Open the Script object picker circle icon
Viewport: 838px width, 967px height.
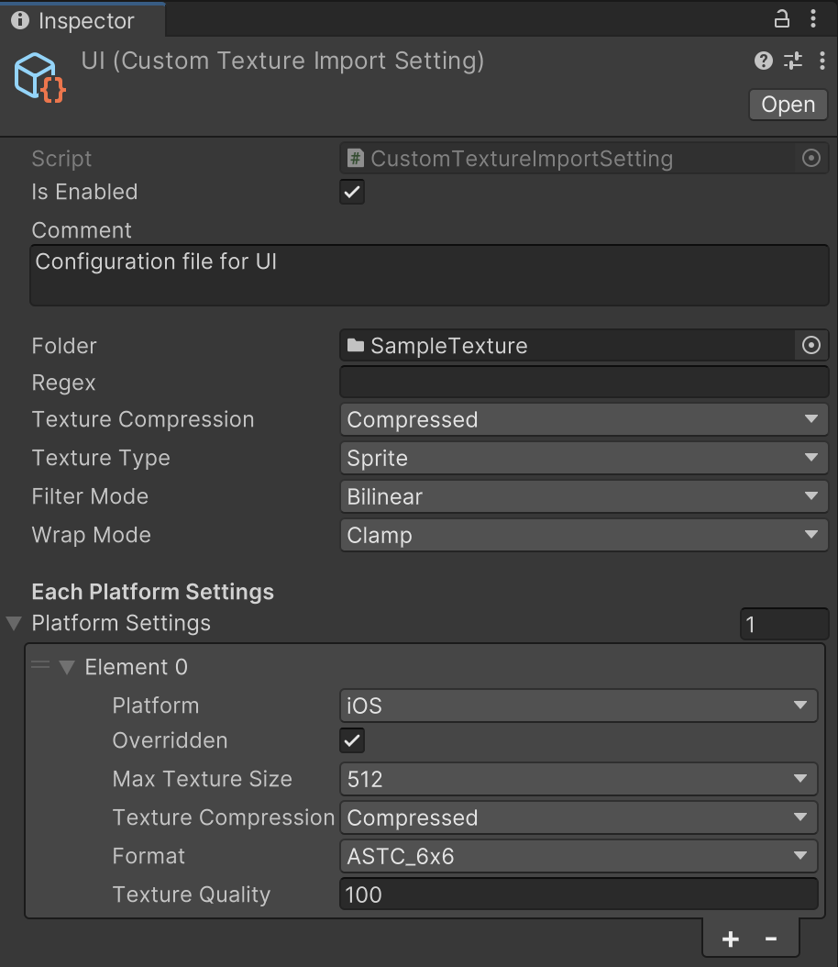[810, 158]
